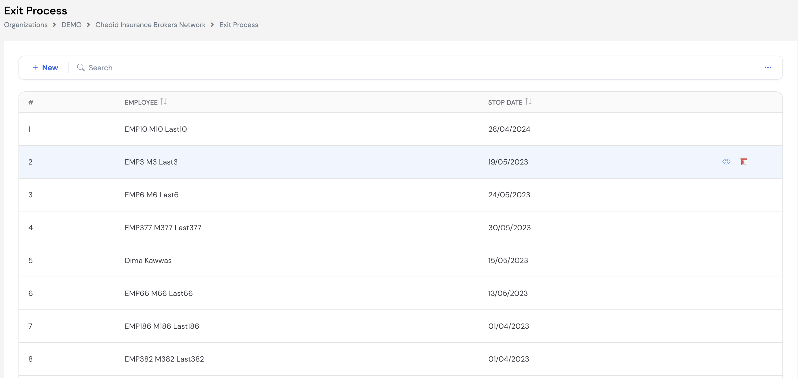Click the New button plus icon

(x=35, y=67)
